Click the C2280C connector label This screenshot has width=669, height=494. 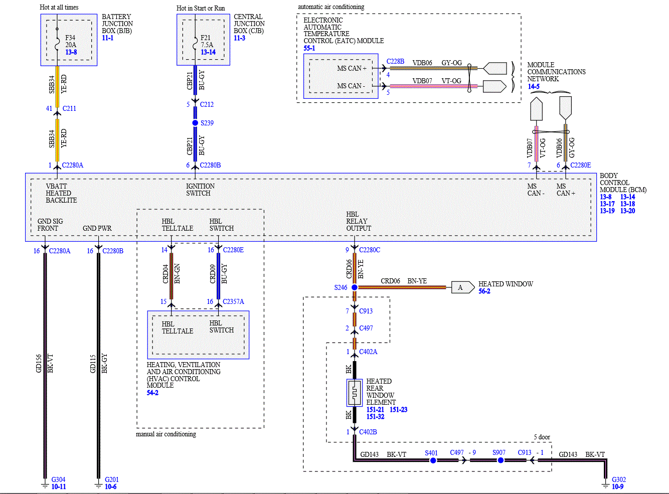(370, 250)
